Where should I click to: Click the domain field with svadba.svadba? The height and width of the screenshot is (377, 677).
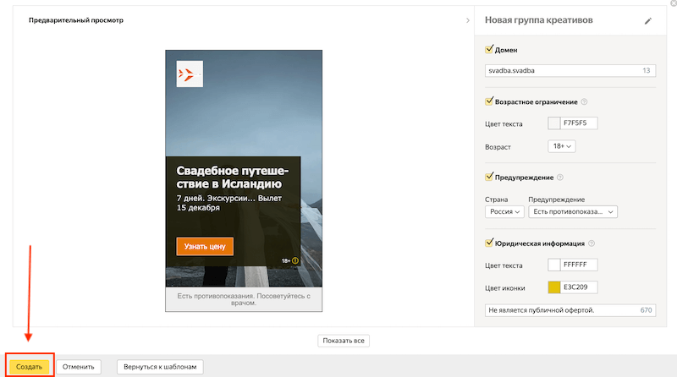pyautogui.click(x=562, y=71)
